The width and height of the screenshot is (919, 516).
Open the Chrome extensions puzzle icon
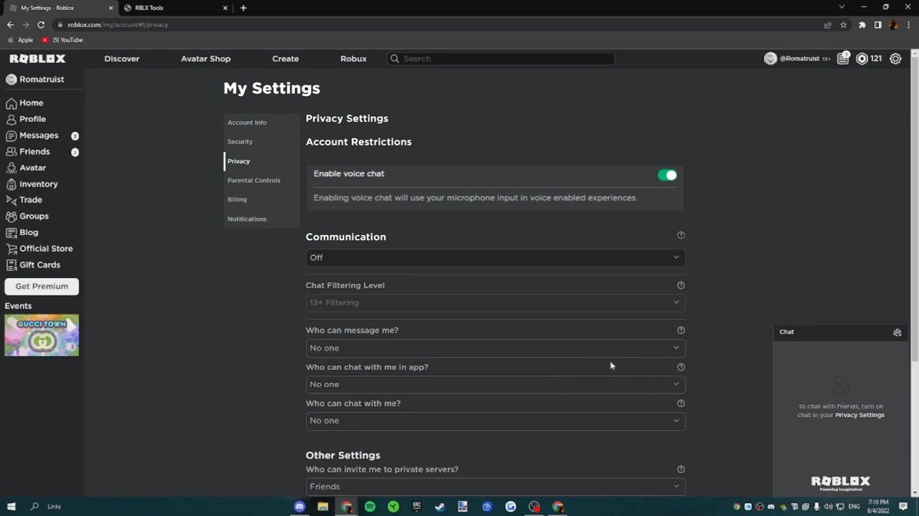click(862, 24)
